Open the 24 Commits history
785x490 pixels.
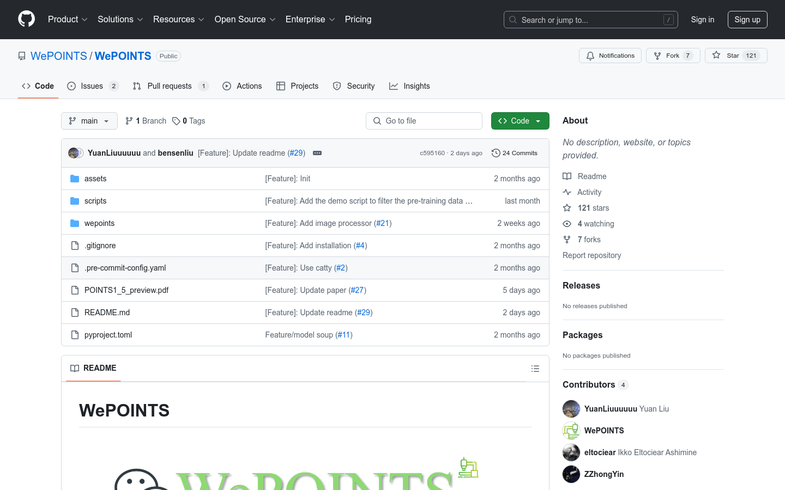(515, 153)
